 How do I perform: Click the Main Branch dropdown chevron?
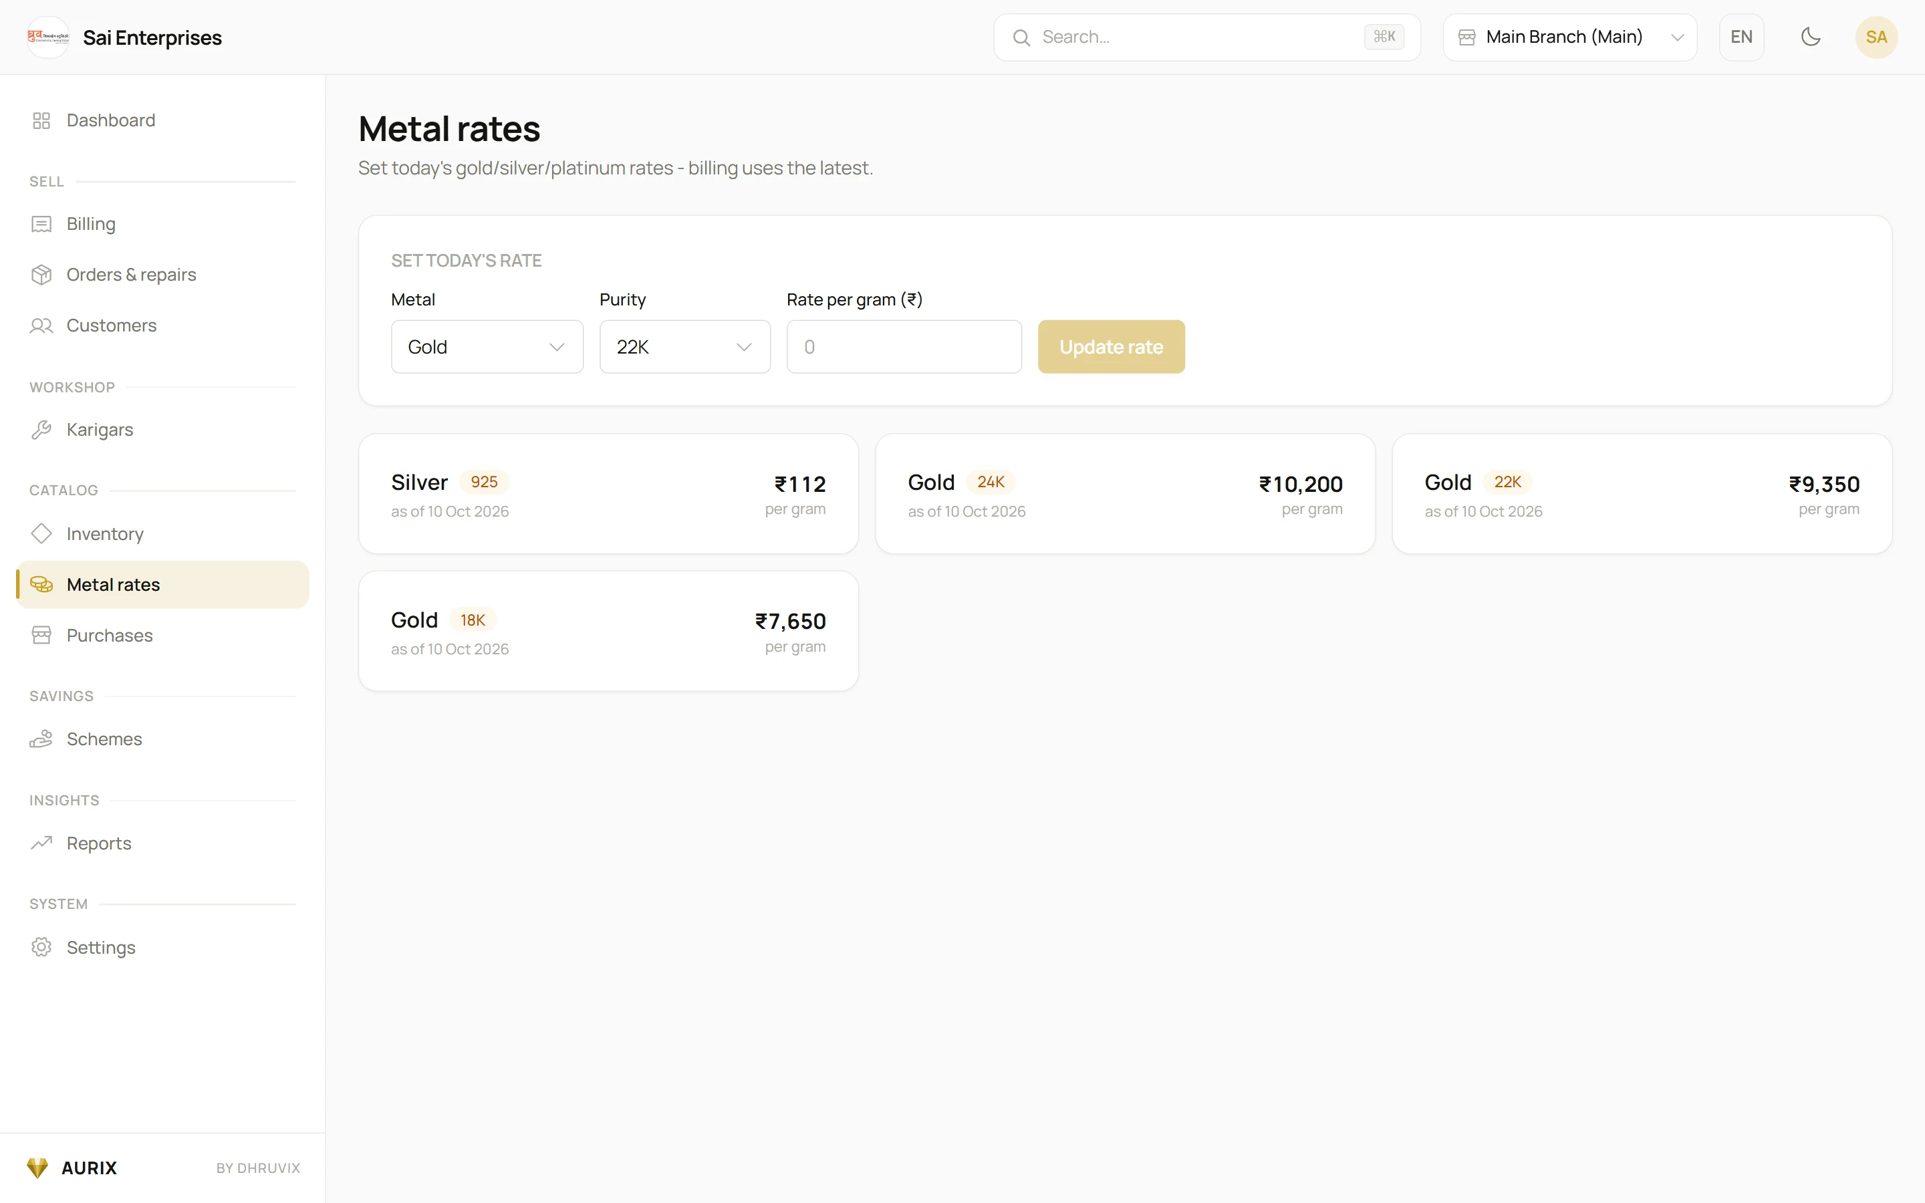(1677, 37)
